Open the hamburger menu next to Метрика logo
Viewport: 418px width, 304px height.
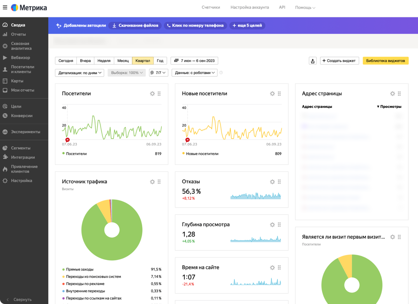click(x=5, y=7)
